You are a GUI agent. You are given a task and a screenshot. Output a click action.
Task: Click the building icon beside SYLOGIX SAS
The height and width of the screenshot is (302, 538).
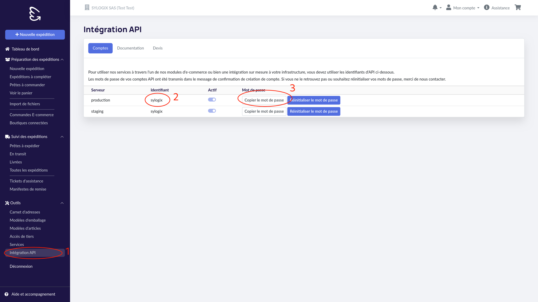pyautogui.click(x=87, y=8)
